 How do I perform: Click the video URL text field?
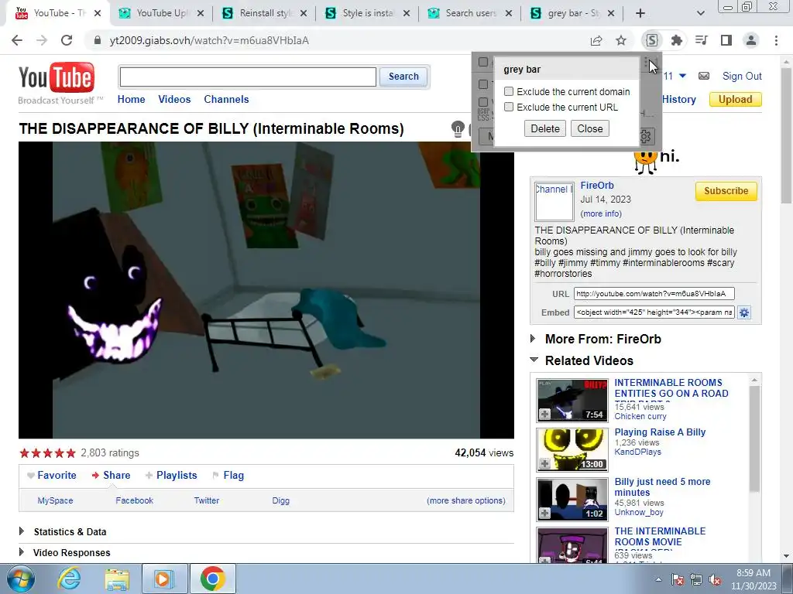[x=654, y=293]
